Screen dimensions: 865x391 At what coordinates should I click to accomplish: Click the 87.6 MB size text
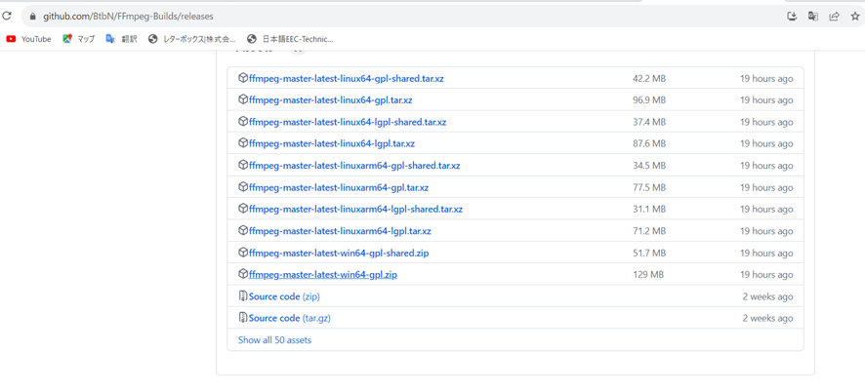(x=649, y=143)
